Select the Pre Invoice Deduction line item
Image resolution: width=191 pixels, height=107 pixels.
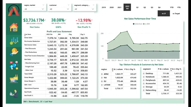[x=32, y=41]
